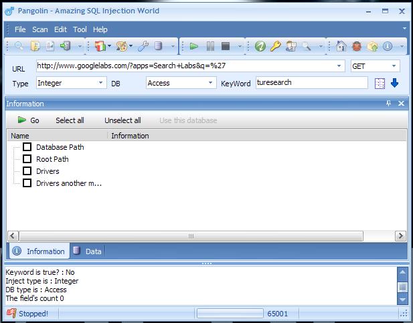Viewport: 413px width, 323px height.
Task: Click Select all button
Action: 70,120
